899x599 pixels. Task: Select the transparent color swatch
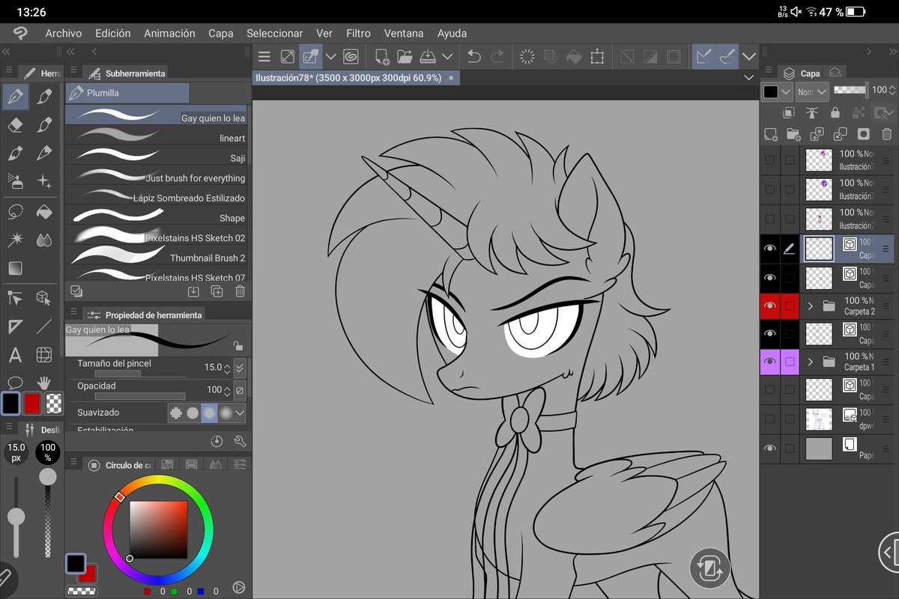pos(53,403)
